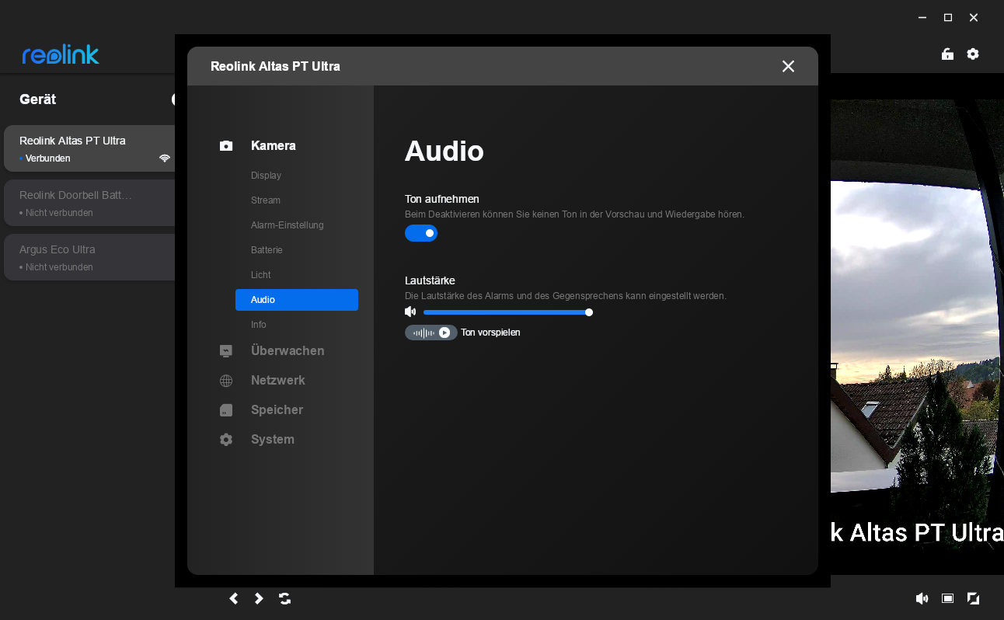Viewport: 1004px width, 620px height.
Task: Go to the Batterie settings page
Action: click(x=267, y=250)
